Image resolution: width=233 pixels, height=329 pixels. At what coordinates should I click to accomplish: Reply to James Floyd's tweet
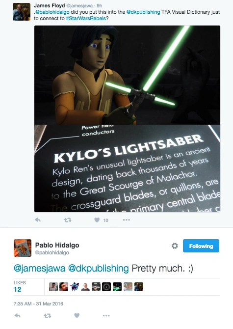click(38, 220)
